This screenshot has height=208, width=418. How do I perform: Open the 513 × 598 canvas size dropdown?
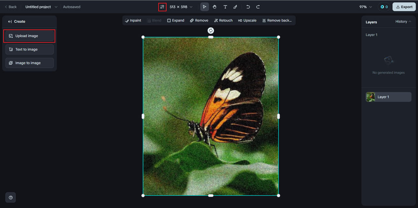point(181,7)
